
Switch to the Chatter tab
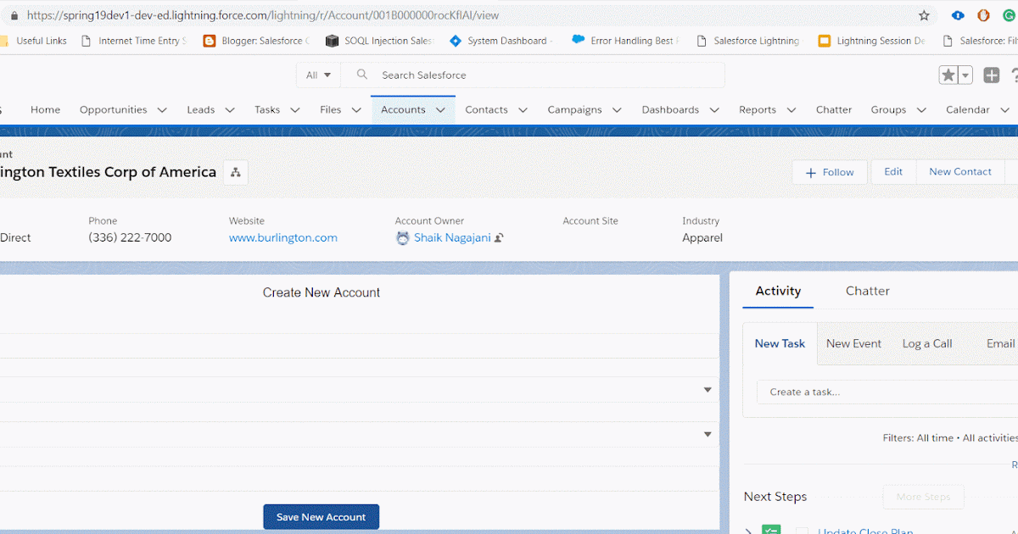pos(867,291)
